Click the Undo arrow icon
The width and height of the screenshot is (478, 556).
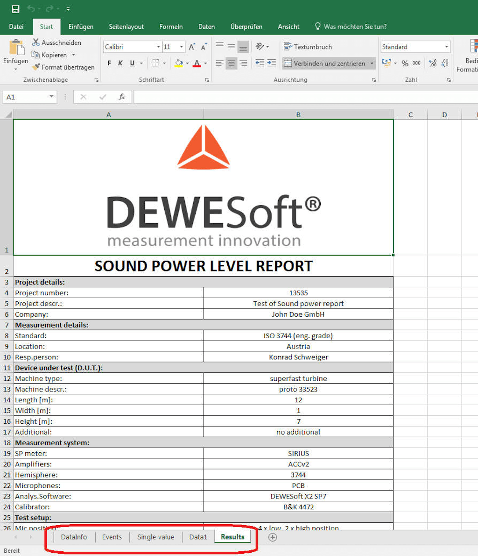pos(31,8)
